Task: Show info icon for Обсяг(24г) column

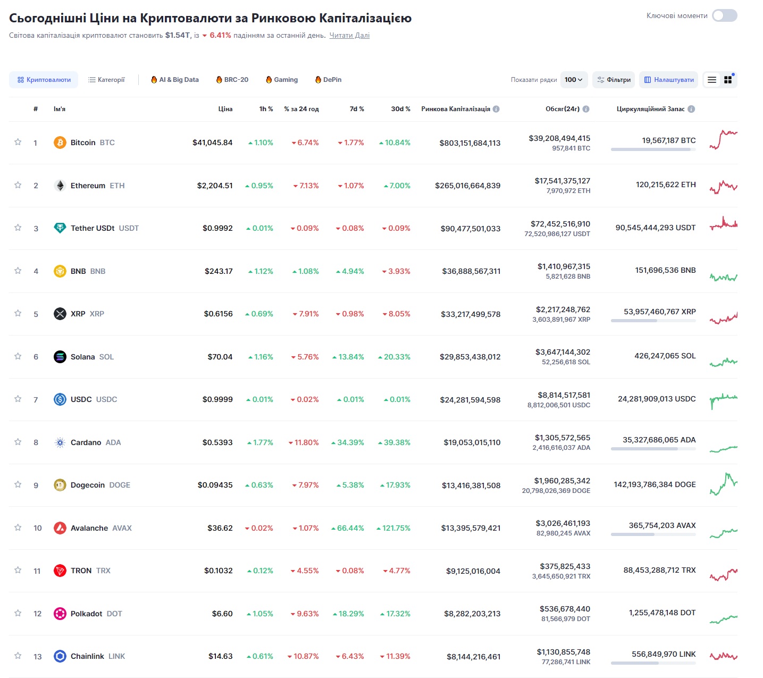Action: tap(586, 109)
